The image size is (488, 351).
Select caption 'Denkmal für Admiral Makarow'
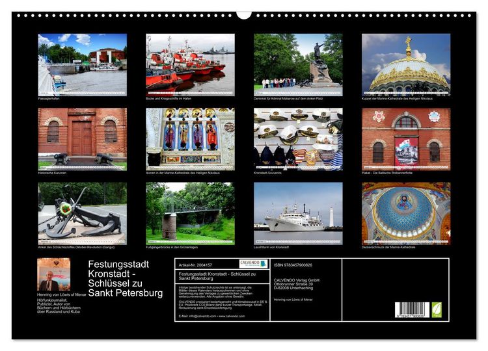pos(288,99)
